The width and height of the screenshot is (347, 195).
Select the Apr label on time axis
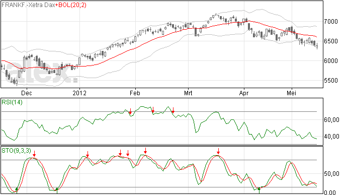pos(244,93)
